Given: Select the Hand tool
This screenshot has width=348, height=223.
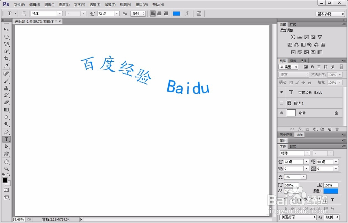Looking at the screenshot, I should click(x=6, y=162).
